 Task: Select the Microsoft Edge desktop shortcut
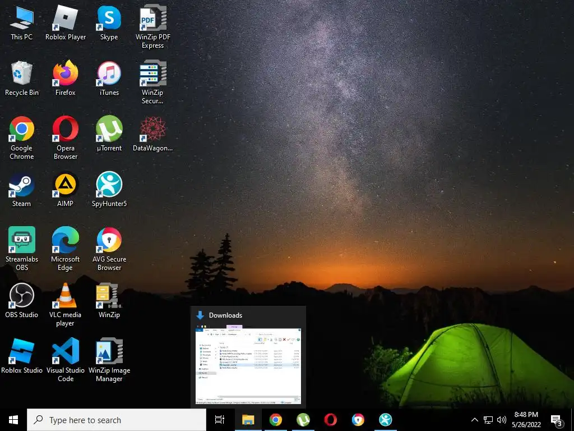(66, 249)
